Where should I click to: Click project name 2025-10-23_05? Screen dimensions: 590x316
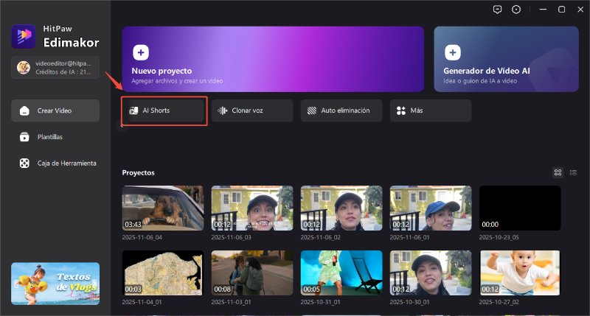pyautogui.click(x=499, y=237)
